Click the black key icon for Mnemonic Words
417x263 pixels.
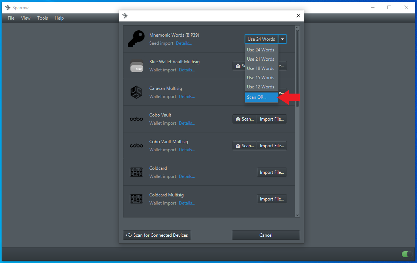136,39
